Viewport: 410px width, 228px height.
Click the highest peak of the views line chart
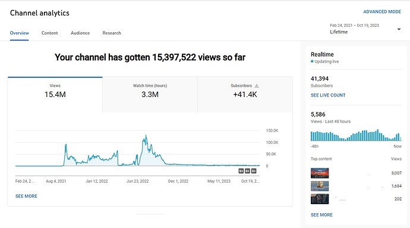click(x=146, y=136)
